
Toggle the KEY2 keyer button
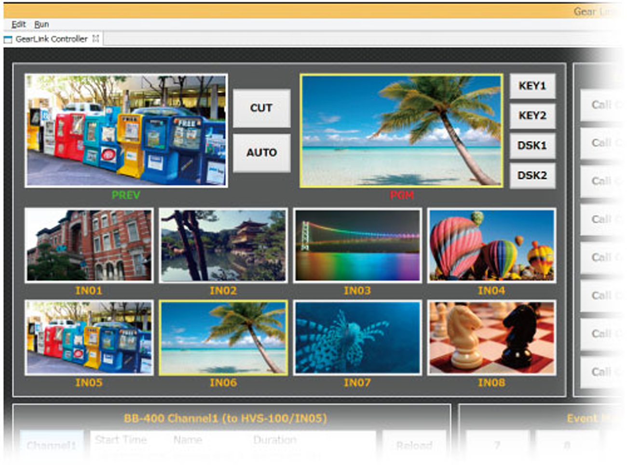pos(532,116)
